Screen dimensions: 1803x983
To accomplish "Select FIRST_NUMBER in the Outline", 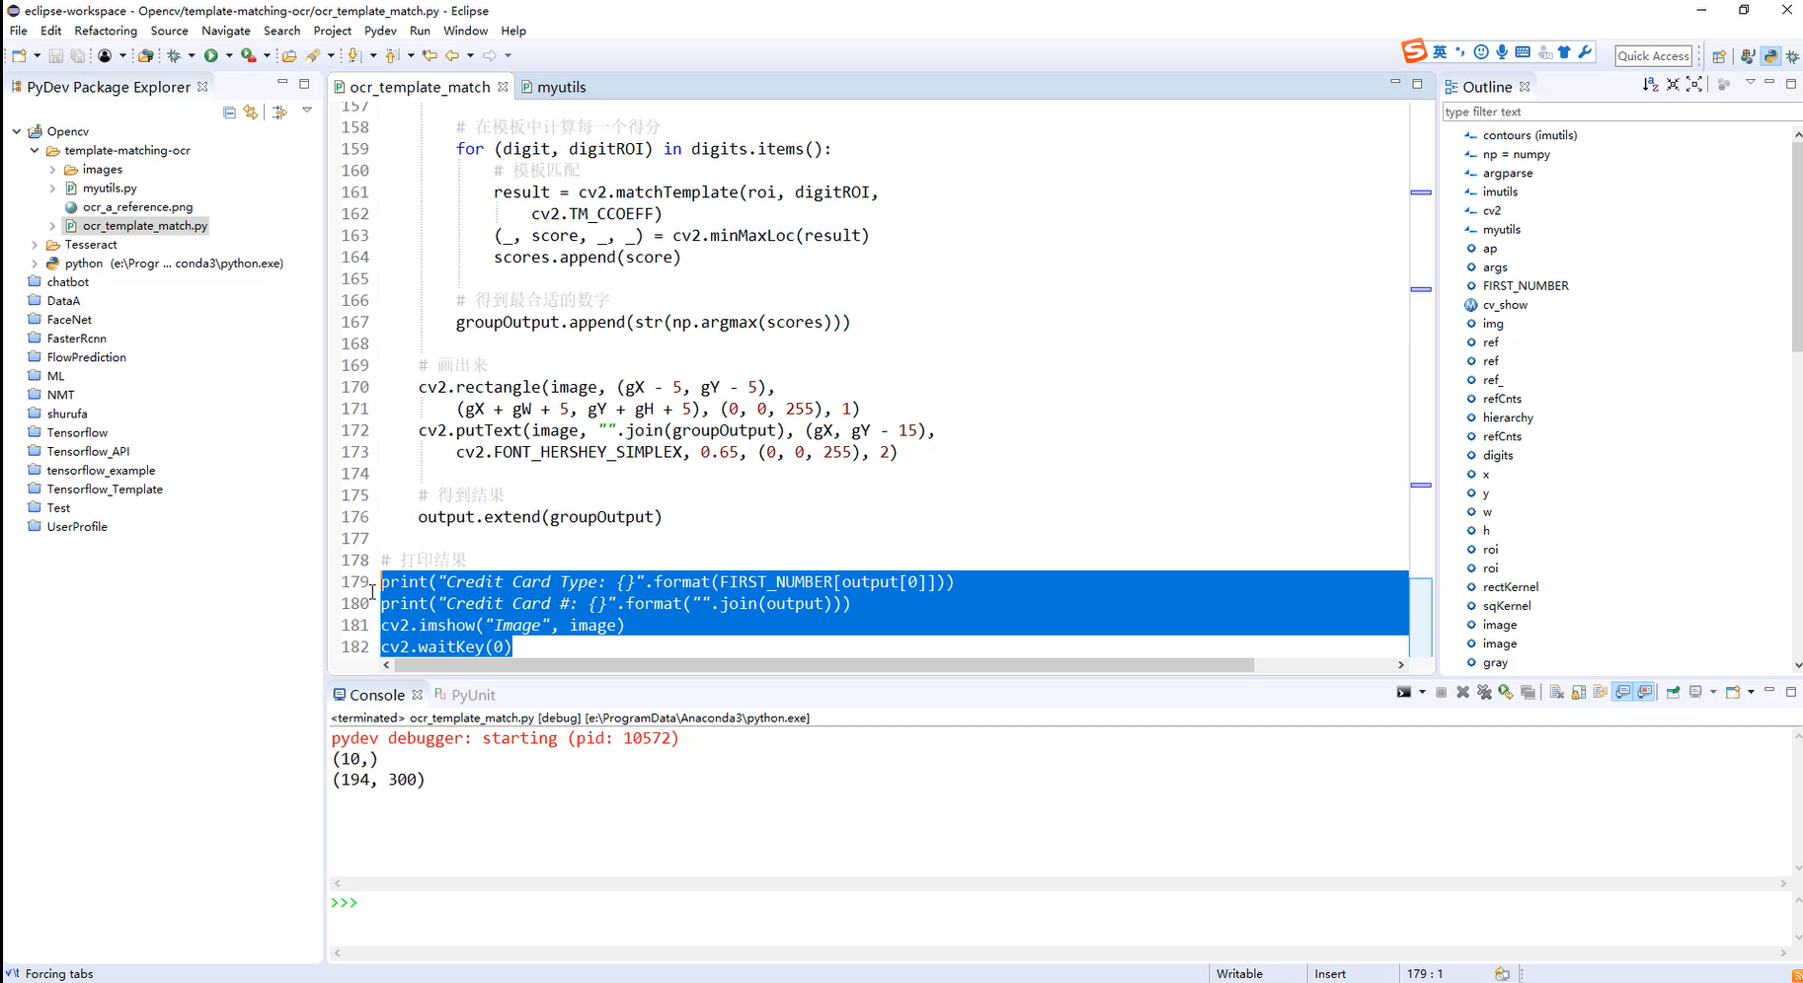I will click(x=1526, y=286).
